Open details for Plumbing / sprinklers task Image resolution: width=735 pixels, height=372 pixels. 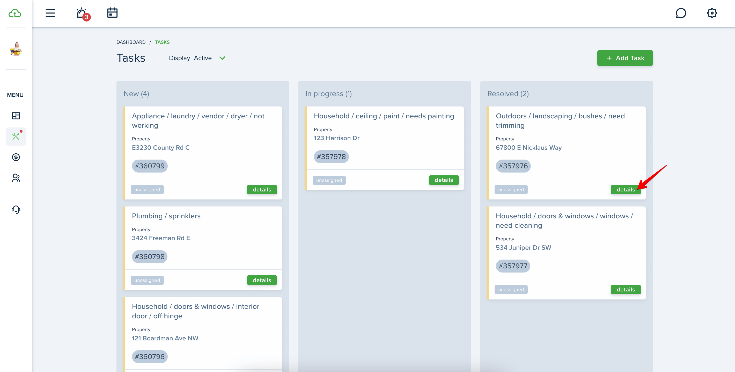(262, 280)
